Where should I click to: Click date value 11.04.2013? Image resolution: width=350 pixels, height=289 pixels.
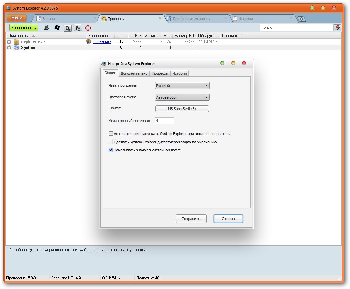click(208, 42)
